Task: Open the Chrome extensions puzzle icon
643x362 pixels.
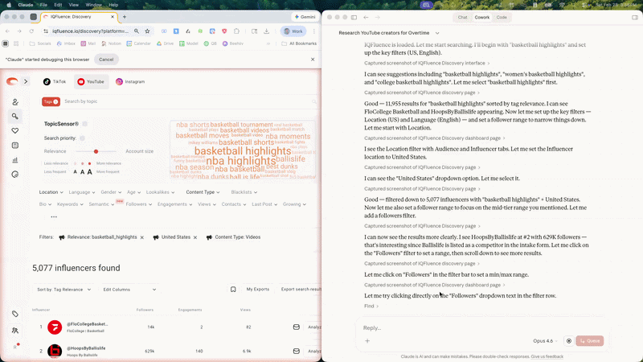Action: [x=236, y=31]
